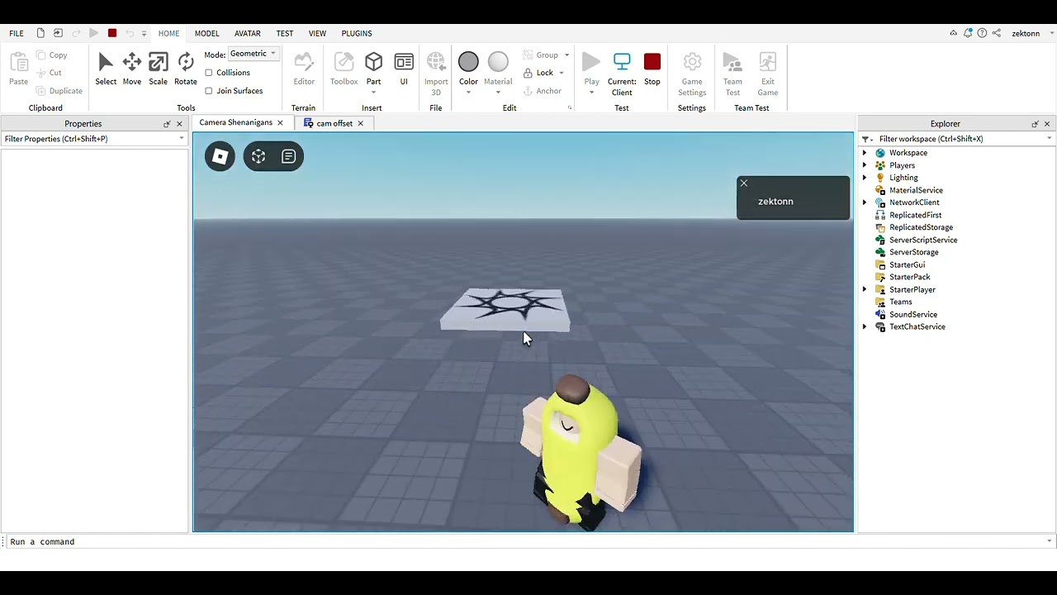
Task: Close the Camera Shenanigans tab
Action: [280, 123]
